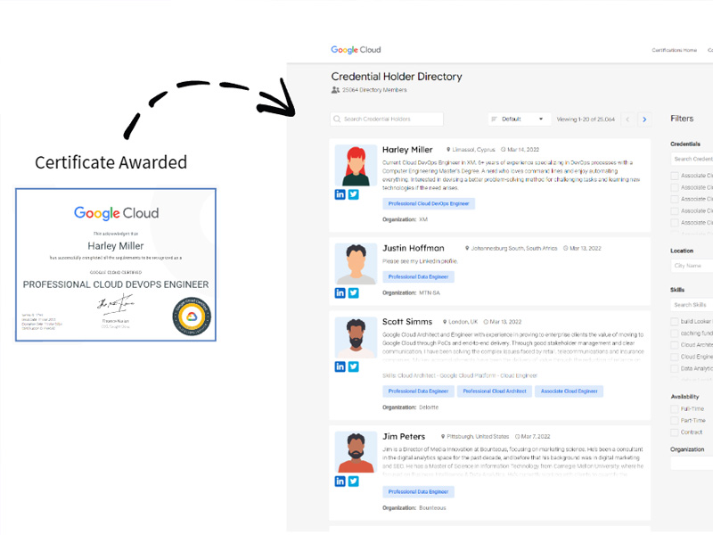
Task: Open Certifications Home in top navigation
Action: tap(674, 50)
